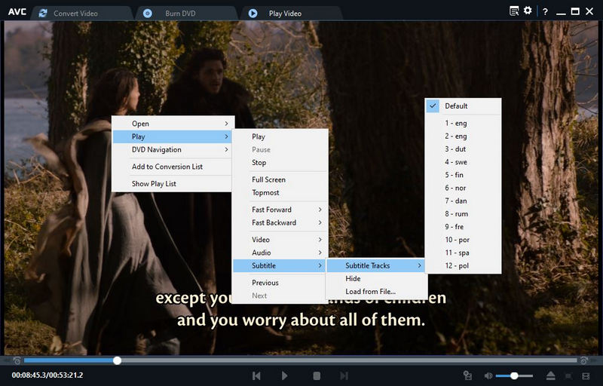Open the task list icon in title bar
Viewport: 603px width, 386px height.
(514, 11)
